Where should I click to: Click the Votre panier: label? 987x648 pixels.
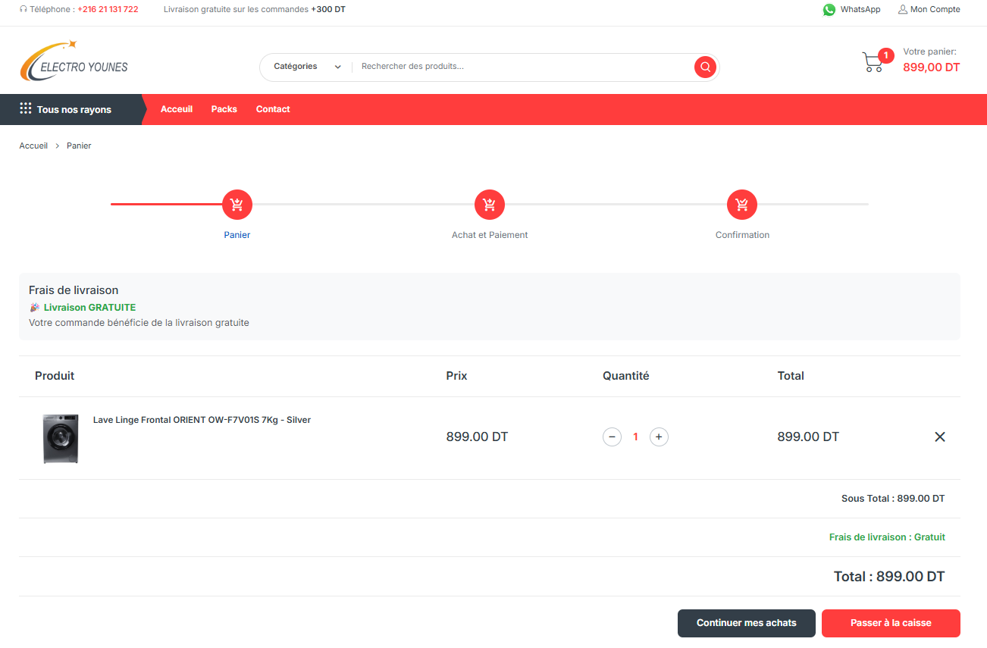(929, 52)
